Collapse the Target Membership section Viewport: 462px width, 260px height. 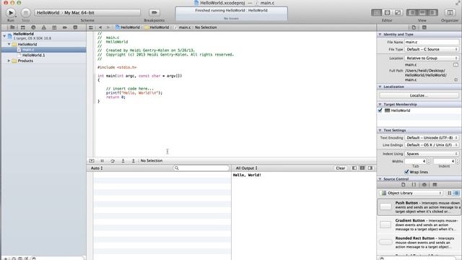[380, 104]
